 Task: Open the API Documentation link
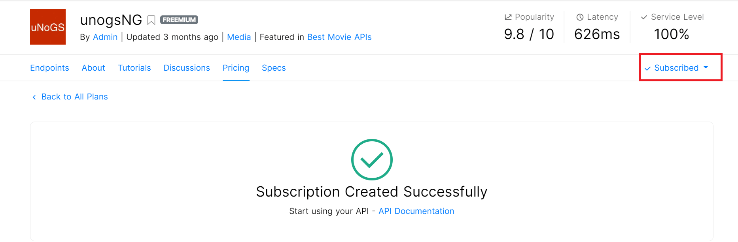(416, 211)
